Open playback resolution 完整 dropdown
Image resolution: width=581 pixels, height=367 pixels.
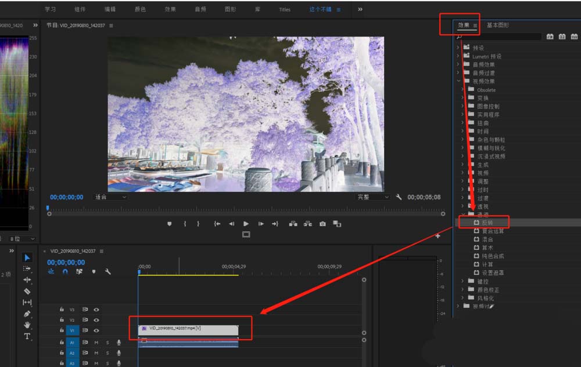pos(373,197)
